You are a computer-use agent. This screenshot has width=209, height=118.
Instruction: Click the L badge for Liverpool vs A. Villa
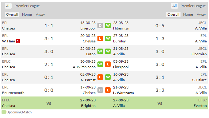(108, 64)
